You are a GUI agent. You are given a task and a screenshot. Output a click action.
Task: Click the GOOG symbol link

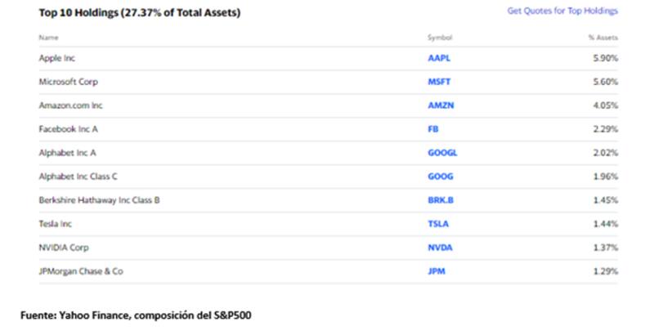tap(440, 176)
